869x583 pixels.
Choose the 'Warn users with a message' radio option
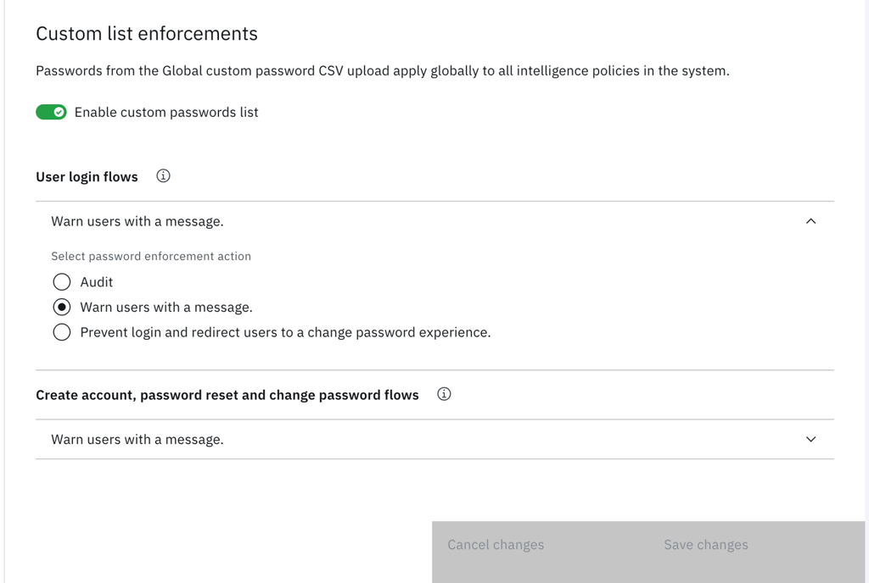tap(62, 307)
